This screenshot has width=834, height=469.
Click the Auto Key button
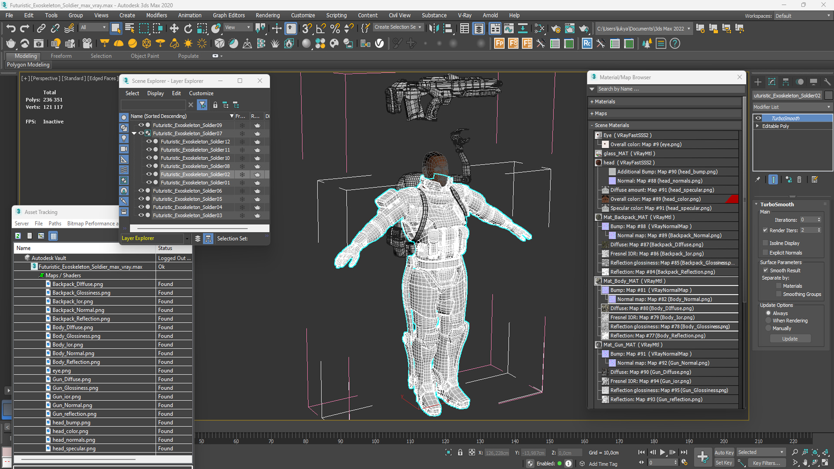tap(724, 452)
